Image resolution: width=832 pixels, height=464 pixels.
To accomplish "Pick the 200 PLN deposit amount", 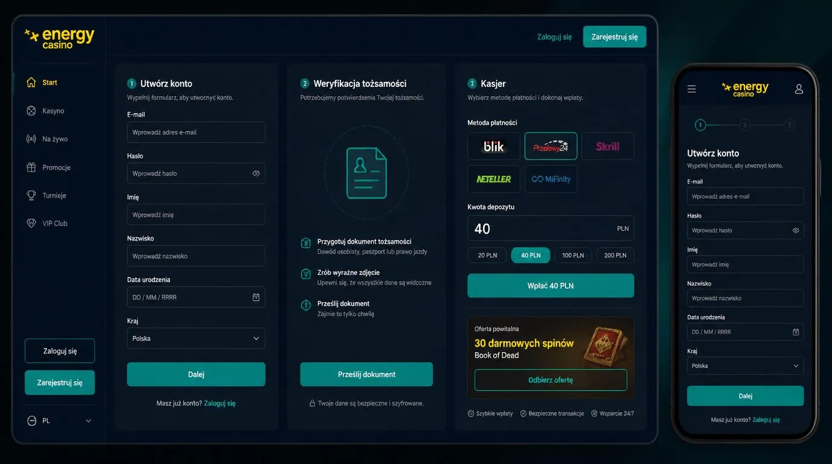I will pyautogui.click(x=616, y=255).
